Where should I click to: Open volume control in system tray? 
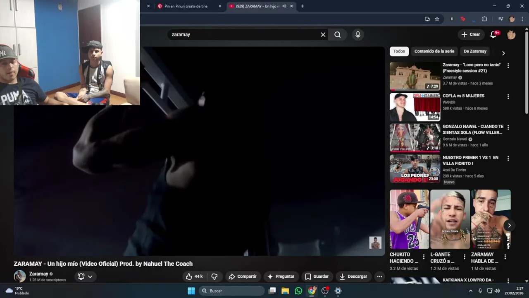[x=497, y=291]
